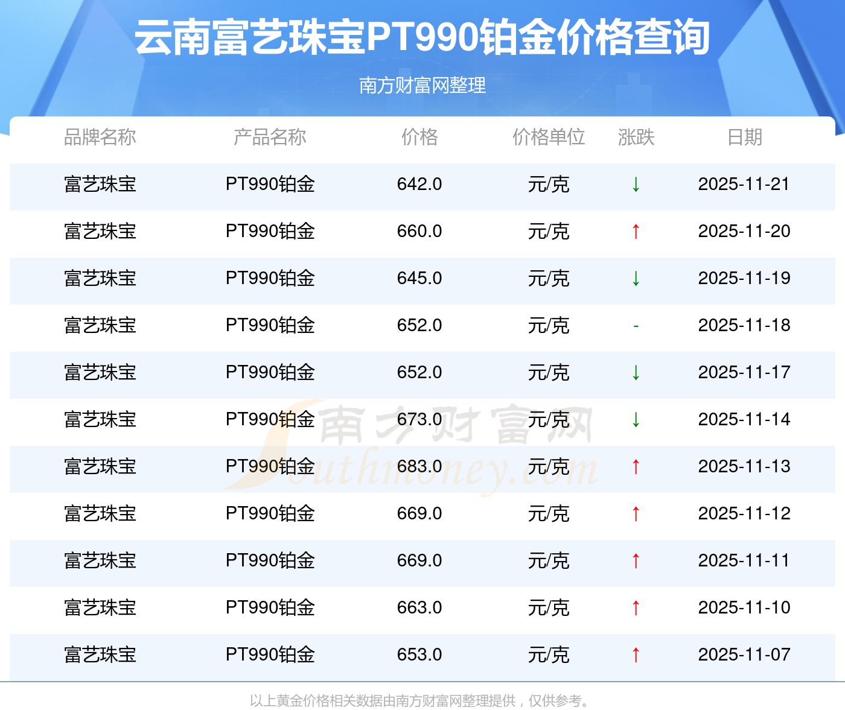
Task: Click the 价格 column header
Action: coord(419,138)
